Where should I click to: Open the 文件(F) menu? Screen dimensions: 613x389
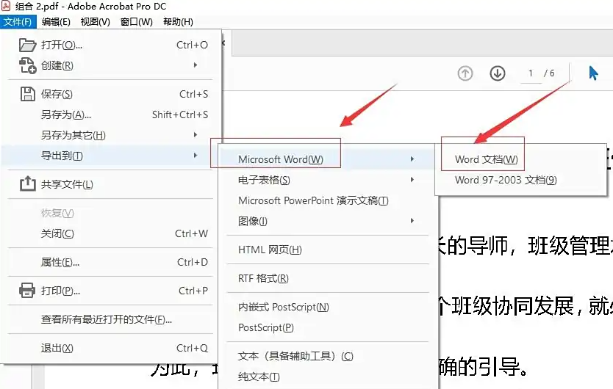click(18, 22)
